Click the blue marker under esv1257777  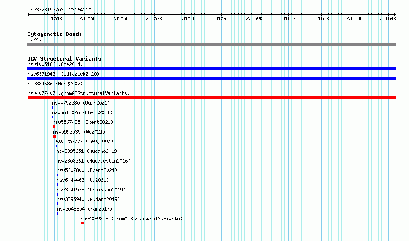pos(56,146)
